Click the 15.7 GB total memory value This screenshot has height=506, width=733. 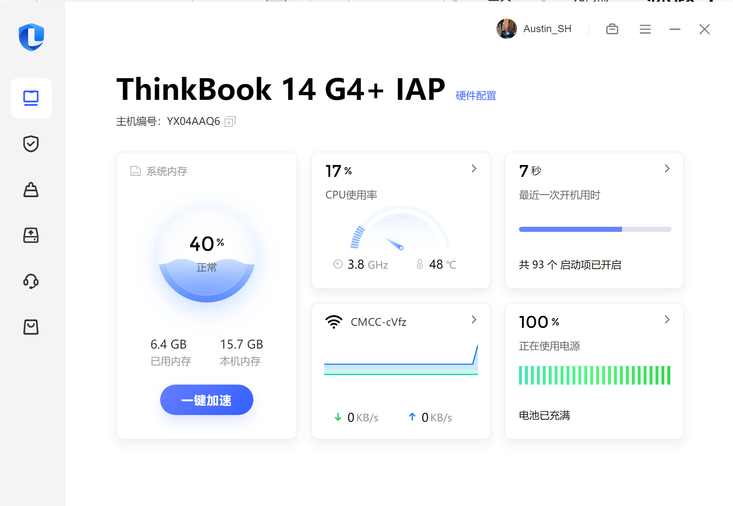click(x=242, y=344)
